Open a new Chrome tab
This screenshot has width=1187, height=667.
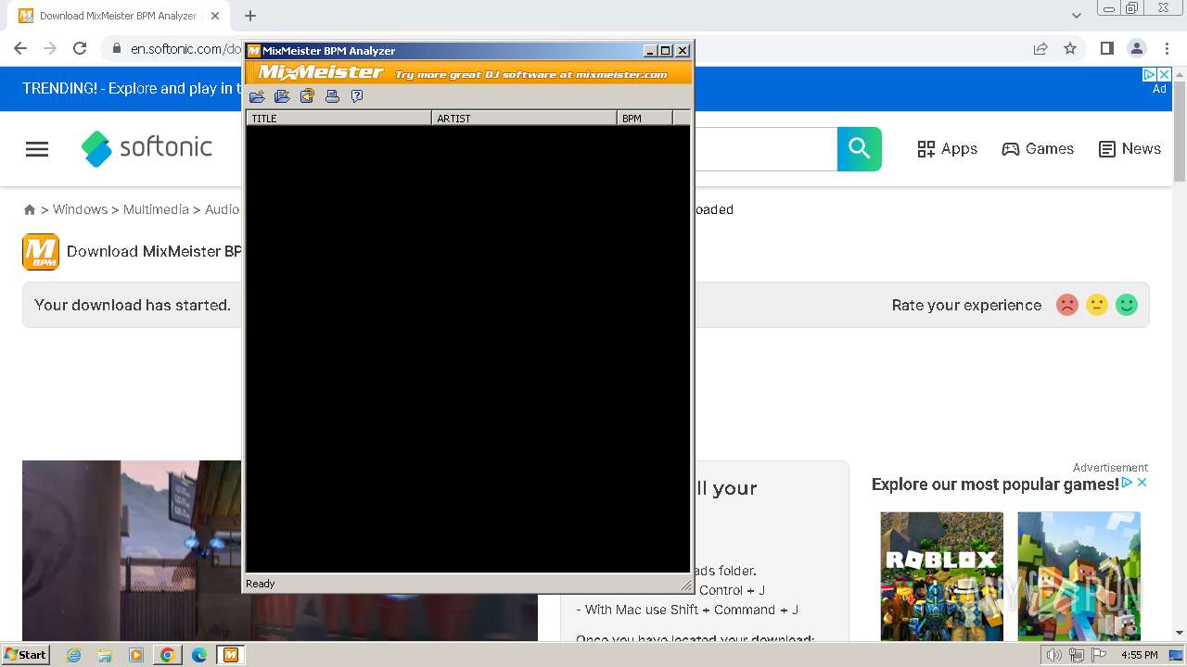tap(250, 16)
